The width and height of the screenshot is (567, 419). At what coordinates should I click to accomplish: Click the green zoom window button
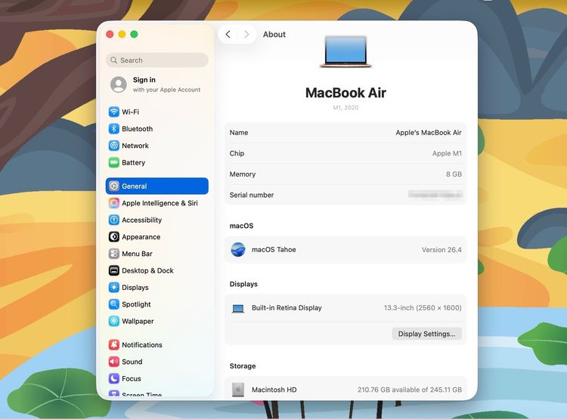134,34
